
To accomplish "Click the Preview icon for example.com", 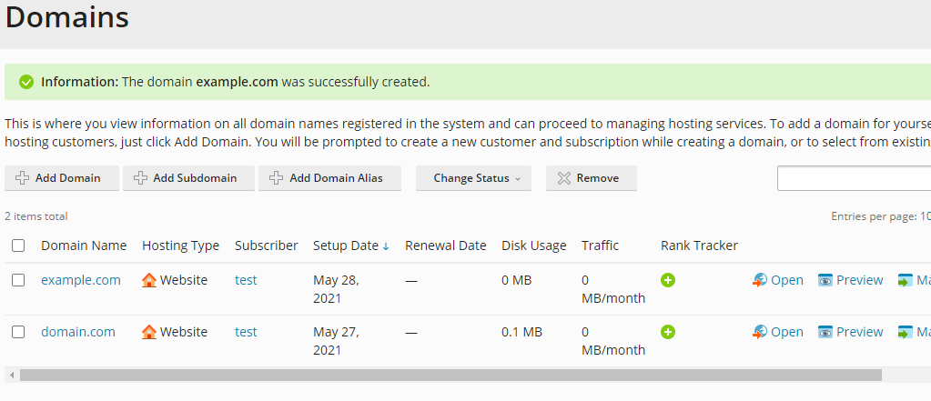I will (825, 281).
